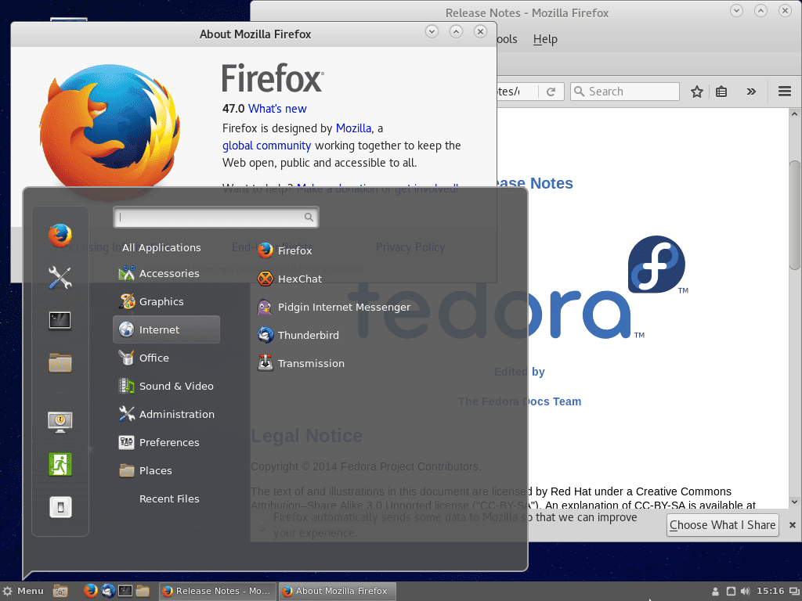802x601 pixels.
Task: Bookmark this page with the star icon
Action: pyautogui.click(x=696, y=92)
